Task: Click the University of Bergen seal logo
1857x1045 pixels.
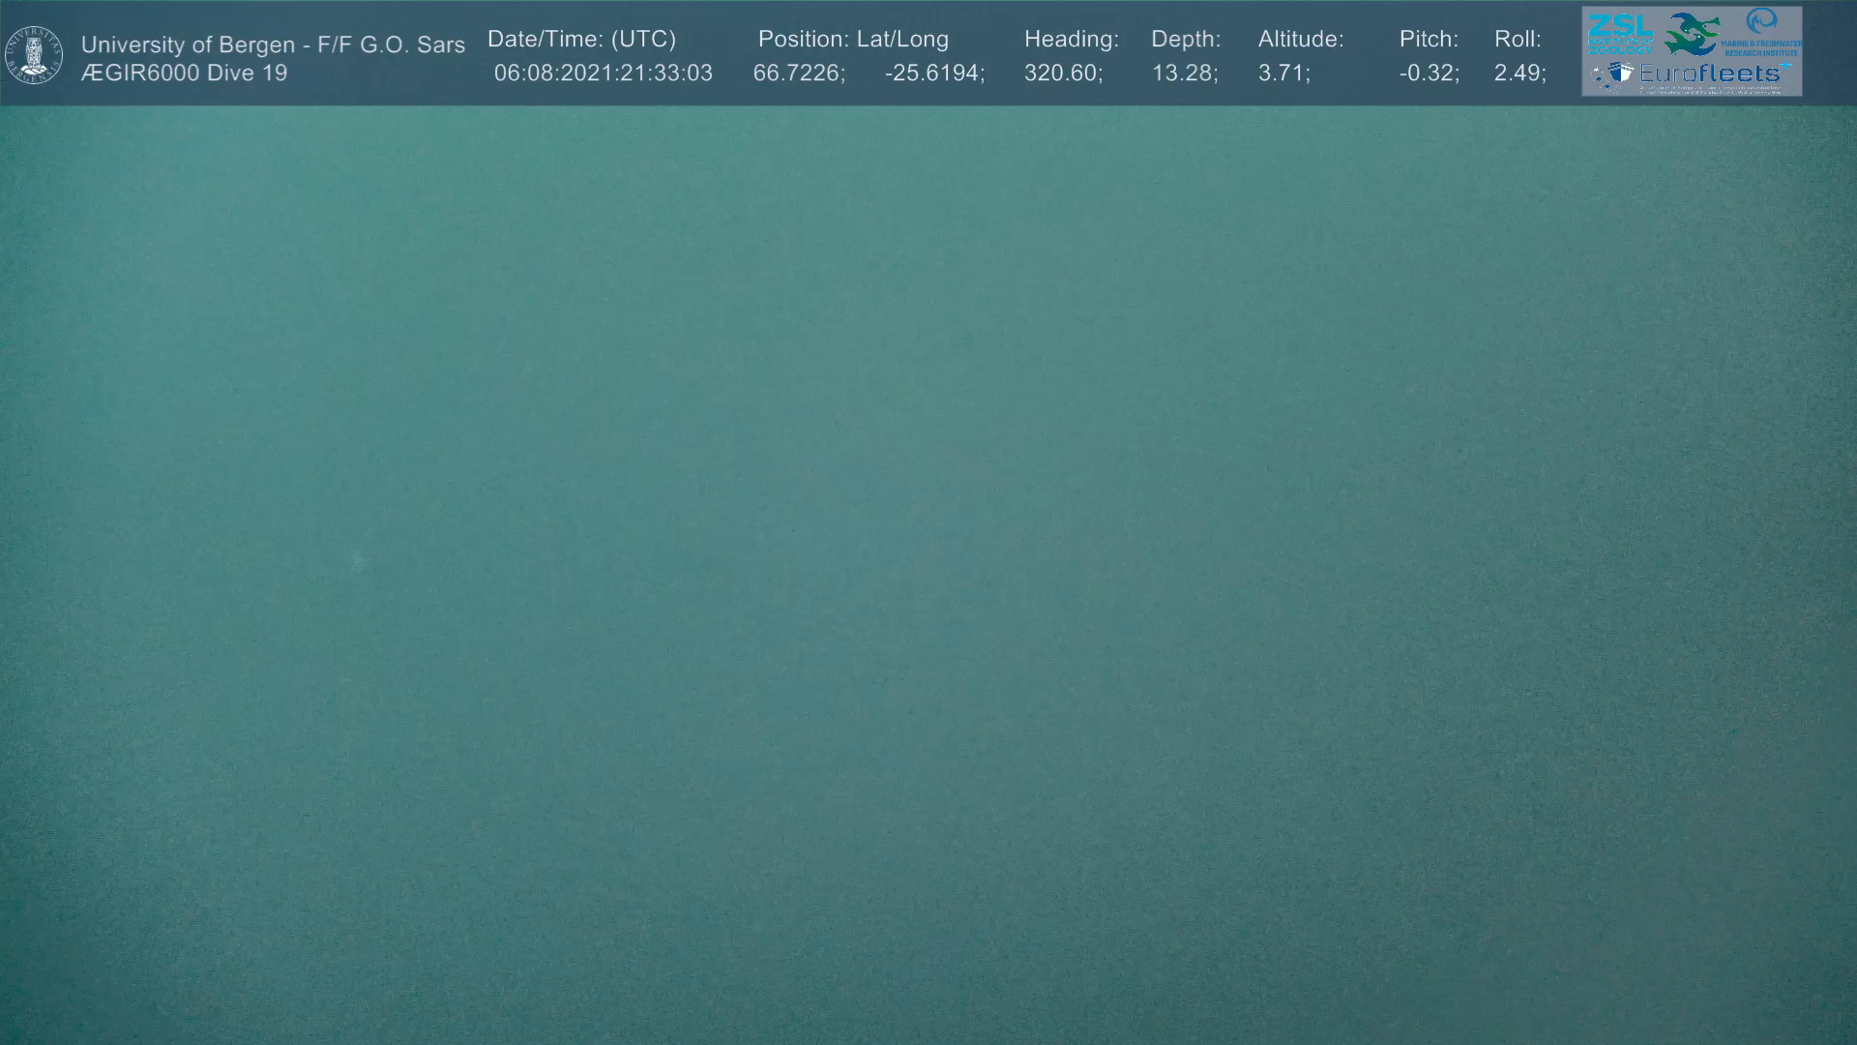Action: pos(34,55)
